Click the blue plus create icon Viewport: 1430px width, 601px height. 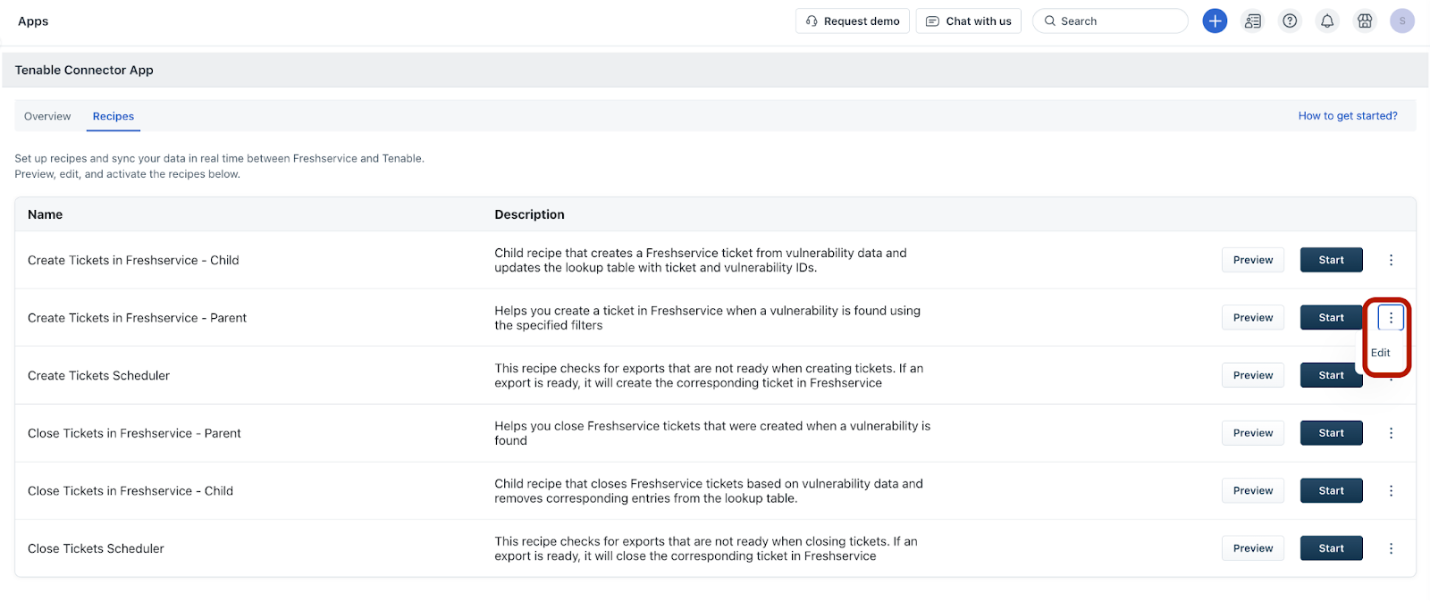[x=1215, y=21]
